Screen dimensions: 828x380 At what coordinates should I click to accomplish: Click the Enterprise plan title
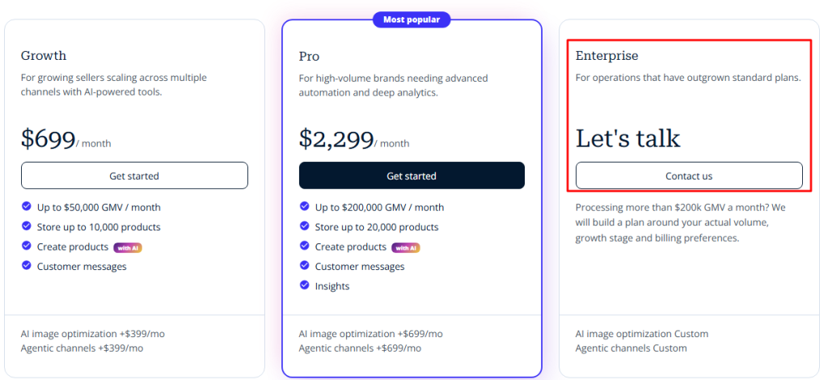point(606,56)
